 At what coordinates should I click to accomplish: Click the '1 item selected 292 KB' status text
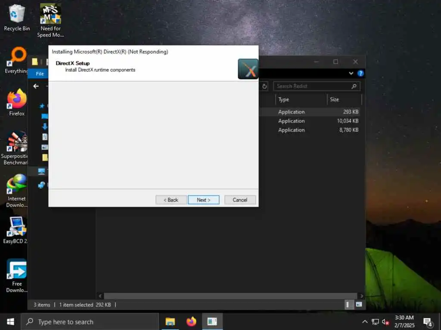[x=85, y=305]
